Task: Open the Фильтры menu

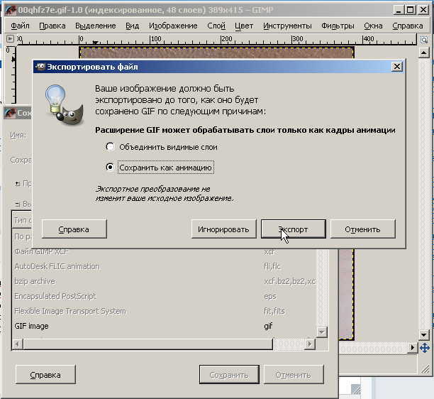Action: 338,26
